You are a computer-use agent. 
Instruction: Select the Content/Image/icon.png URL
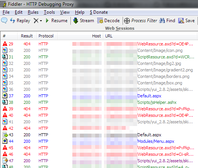pos(160,50)
